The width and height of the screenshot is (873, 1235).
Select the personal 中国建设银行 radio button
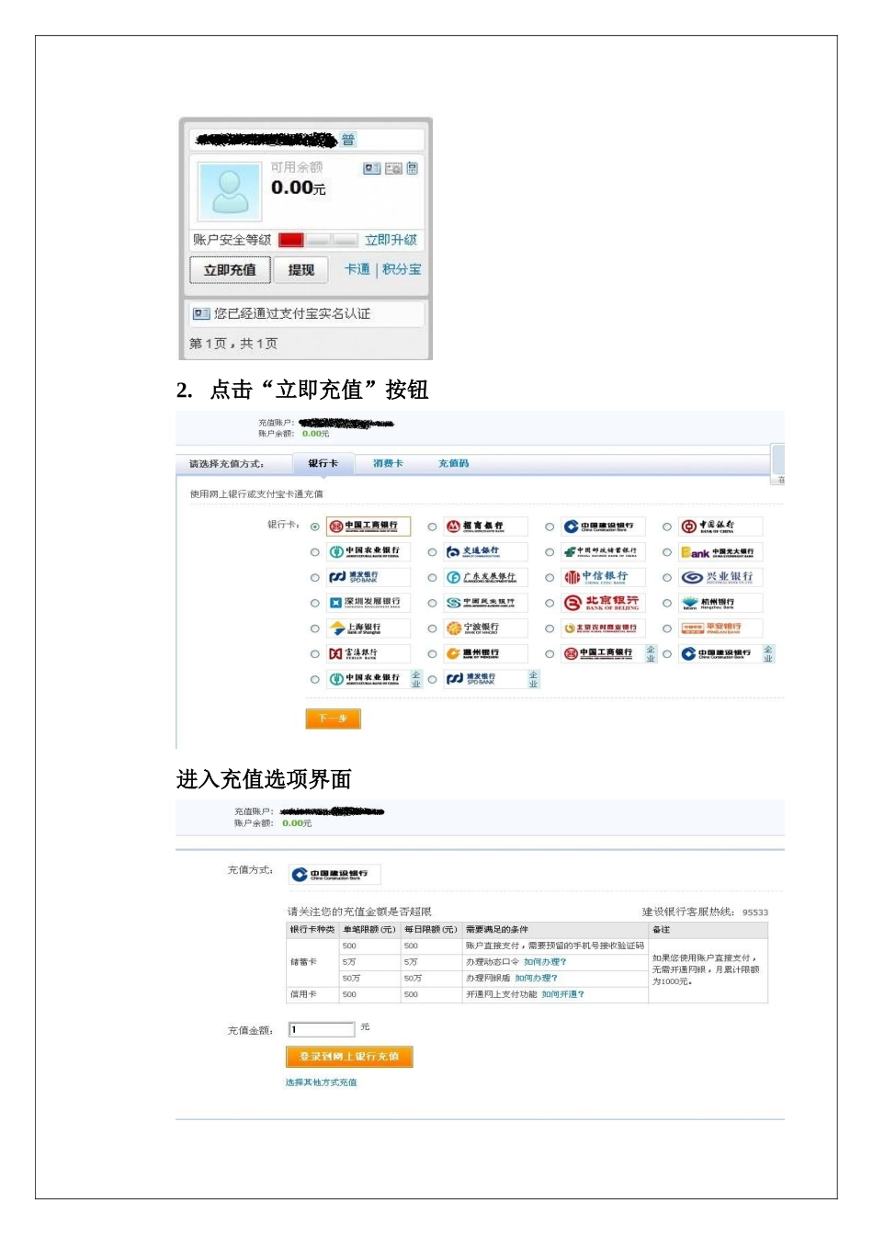click(x=550, y=527)
